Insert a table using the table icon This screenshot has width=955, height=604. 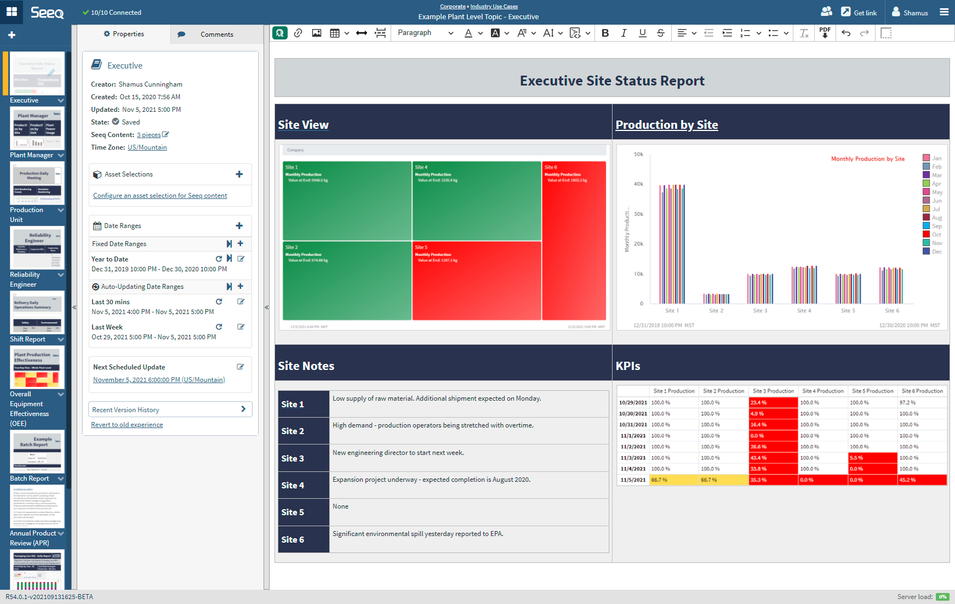point(335,33)
